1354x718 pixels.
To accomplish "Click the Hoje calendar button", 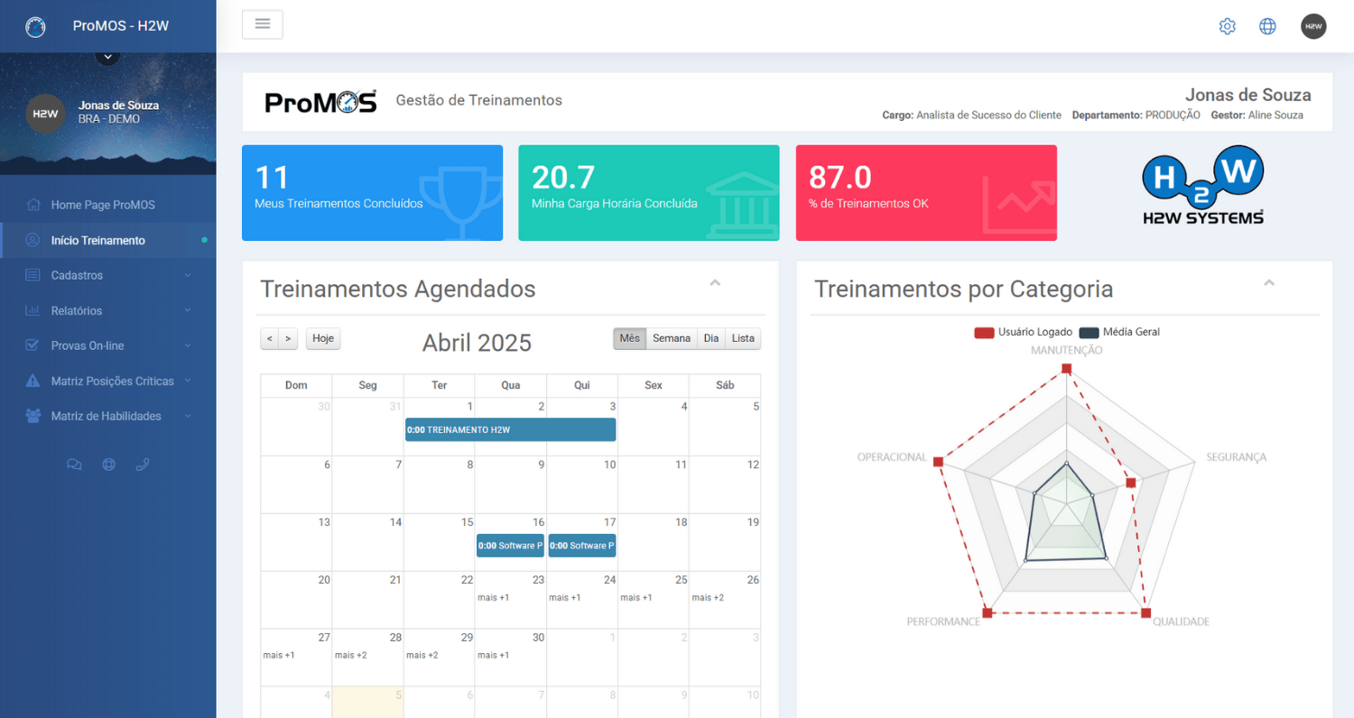I will pos(323,338).
